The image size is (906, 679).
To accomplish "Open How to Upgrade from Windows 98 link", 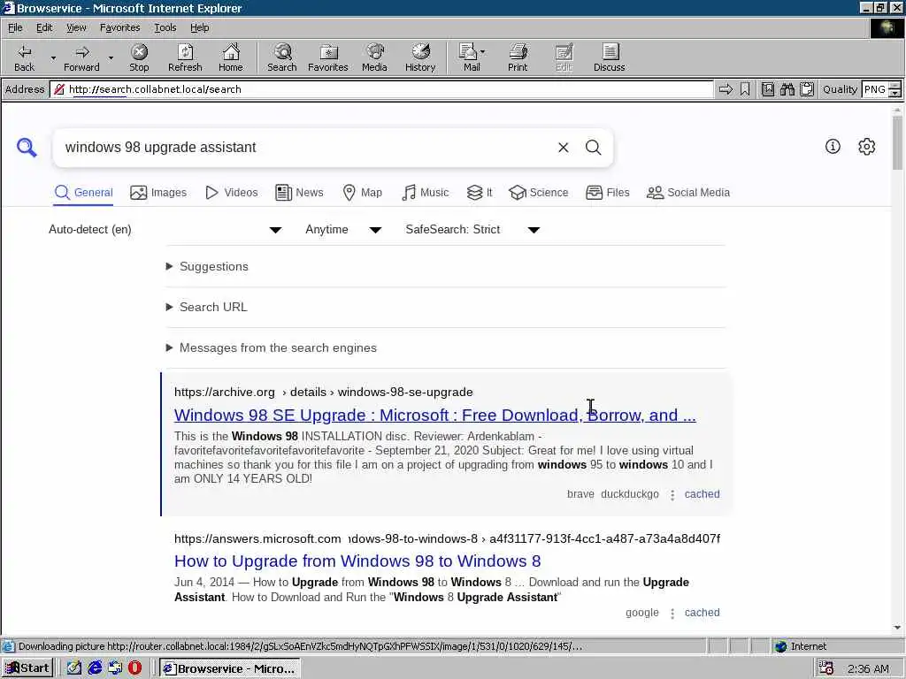I will 357,561.
